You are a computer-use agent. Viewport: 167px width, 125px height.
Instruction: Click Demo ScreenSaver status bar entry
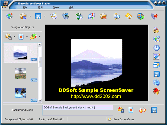click(124, 119)
